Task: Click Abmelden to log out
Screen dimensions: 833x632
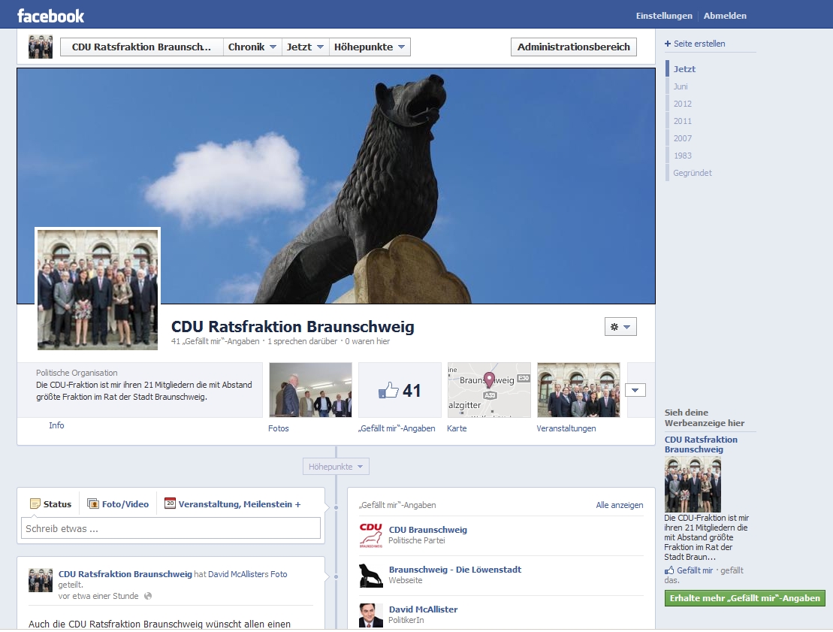Action: (x=725, y=16)
